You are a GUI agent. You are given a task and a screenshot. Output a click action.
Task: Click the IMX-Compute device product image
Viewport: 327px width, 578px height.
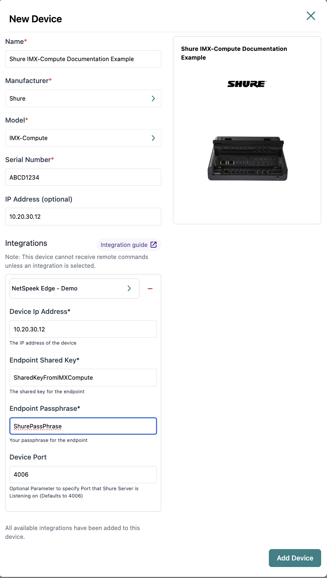pos(247,159)
